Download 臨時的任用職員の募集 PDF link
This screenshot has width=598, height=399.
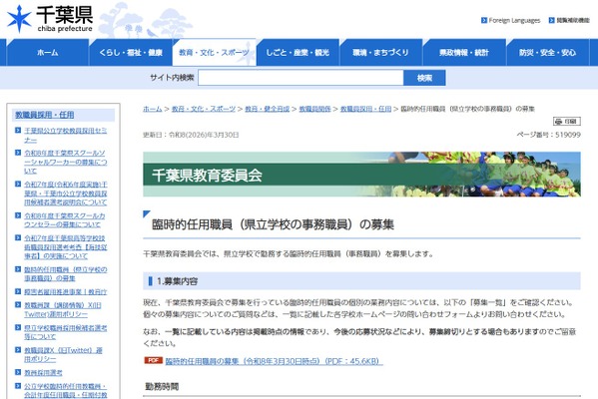(x=274, y=361)
